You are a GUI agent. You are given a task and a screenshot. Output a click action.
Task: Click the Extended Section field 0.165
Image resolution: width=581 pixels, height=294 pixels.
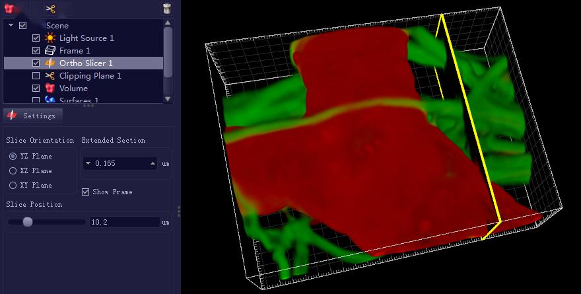click(120, 163)
